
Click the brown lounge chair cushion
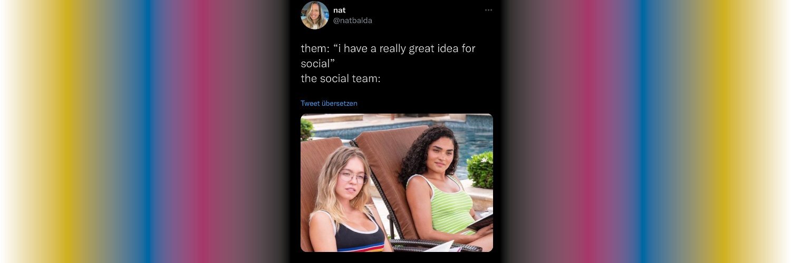click(x=388, y=174)
